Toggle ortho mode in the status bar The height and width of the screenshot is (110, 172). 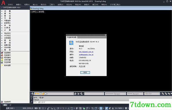[x=55, y=108]
